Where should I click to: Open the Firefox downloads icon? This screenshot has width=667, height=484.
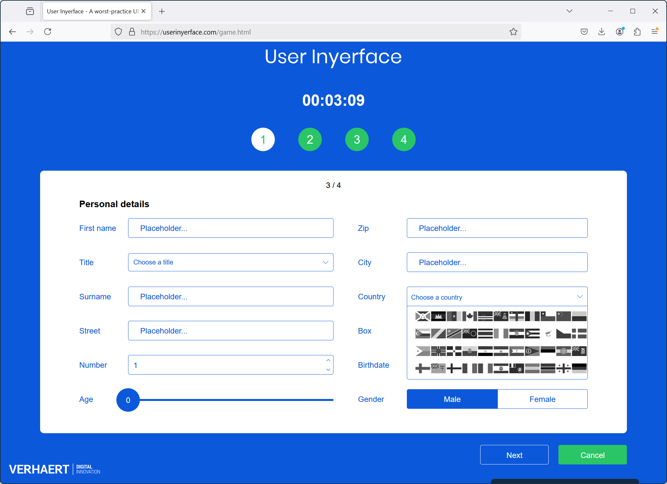pyautogui.click(x=602, y=32)
